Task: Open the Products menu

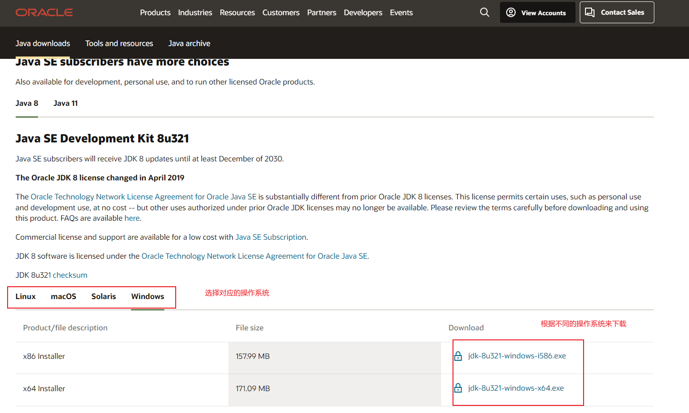Action: pyautogui.click(x=155, y=12)
